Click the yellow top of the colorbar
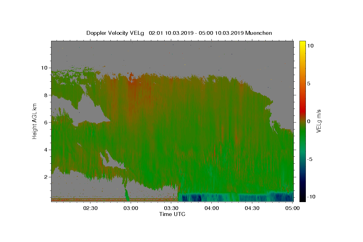Viewport: 363px width, 242px height. pyautogui.click(x=302, y=43)
